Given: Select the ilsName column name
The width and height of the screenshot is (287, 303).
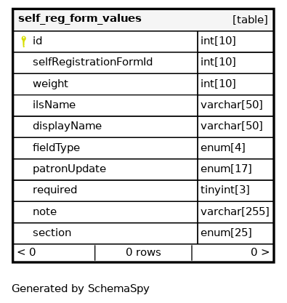Looking at the screenshot, I should [54, 105].
